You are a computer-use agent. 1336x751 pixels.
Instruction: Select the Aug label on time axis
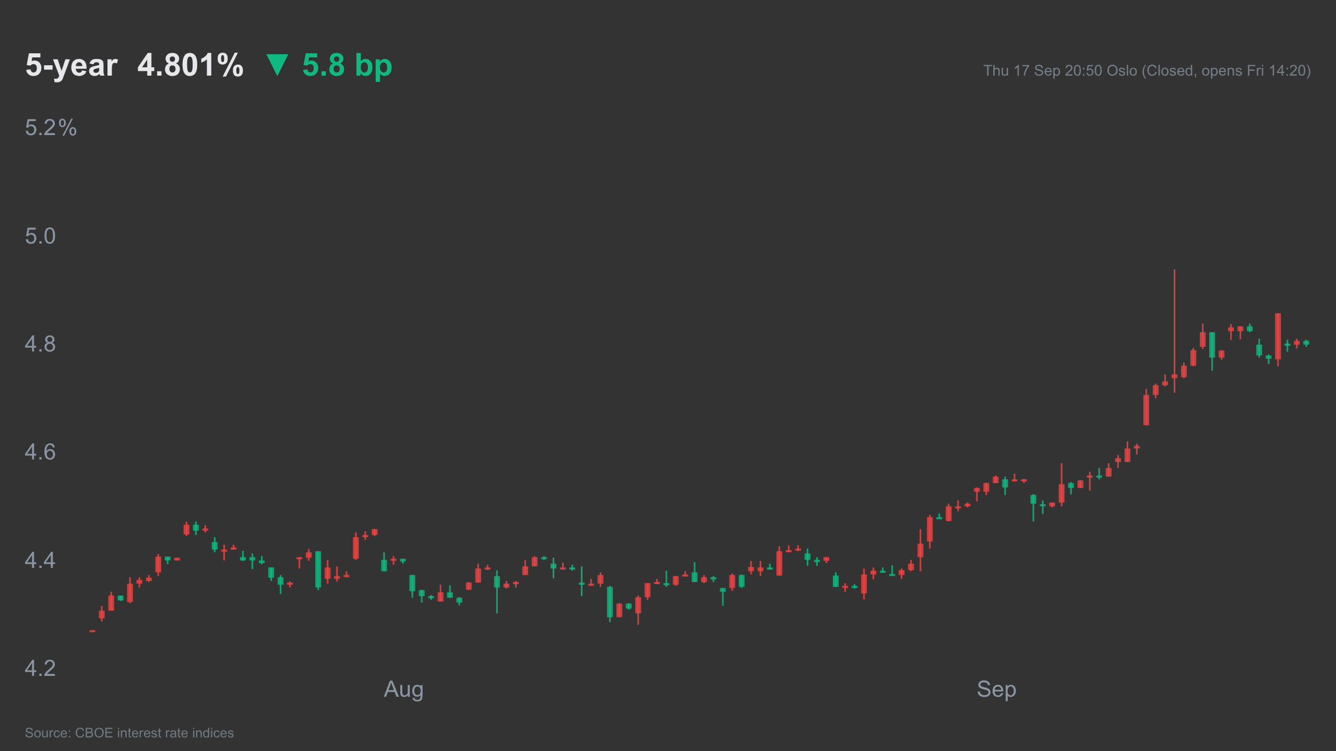[403, 689]
